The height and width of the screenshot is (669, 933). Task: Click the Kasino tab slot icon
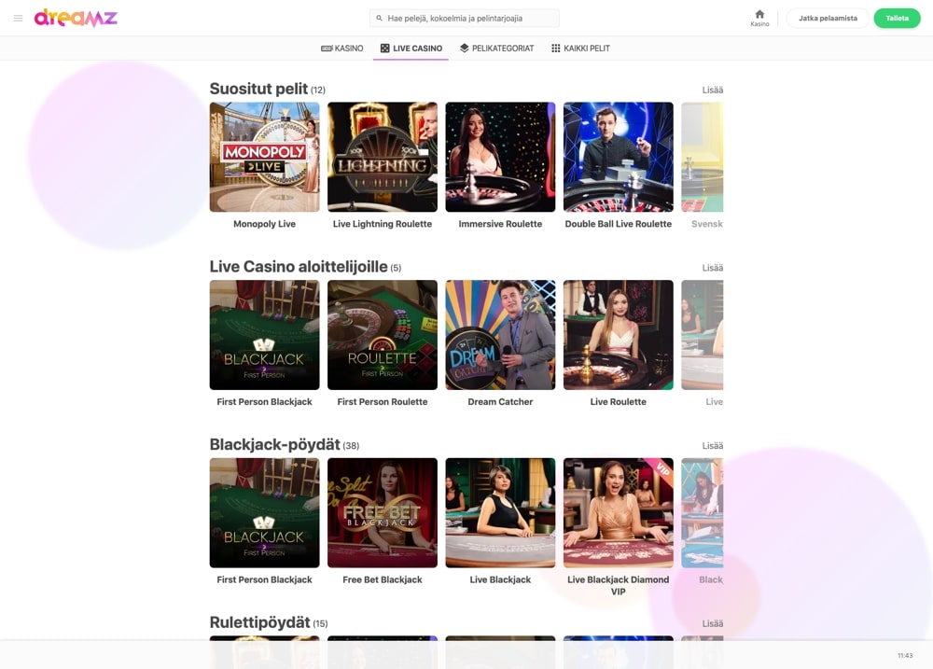326,49
